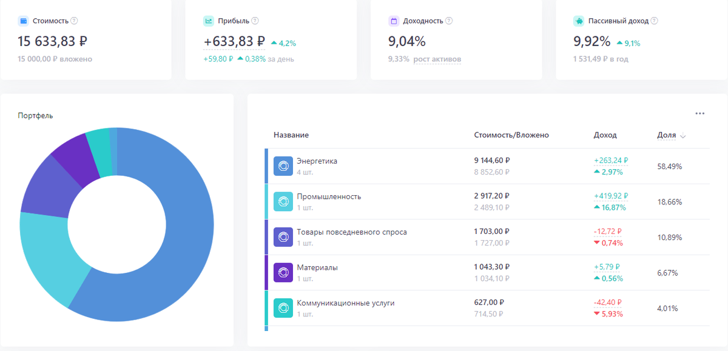728x351 pixels.
Task: Click the calendar icon beside Доходность
Action: (393, 21)
